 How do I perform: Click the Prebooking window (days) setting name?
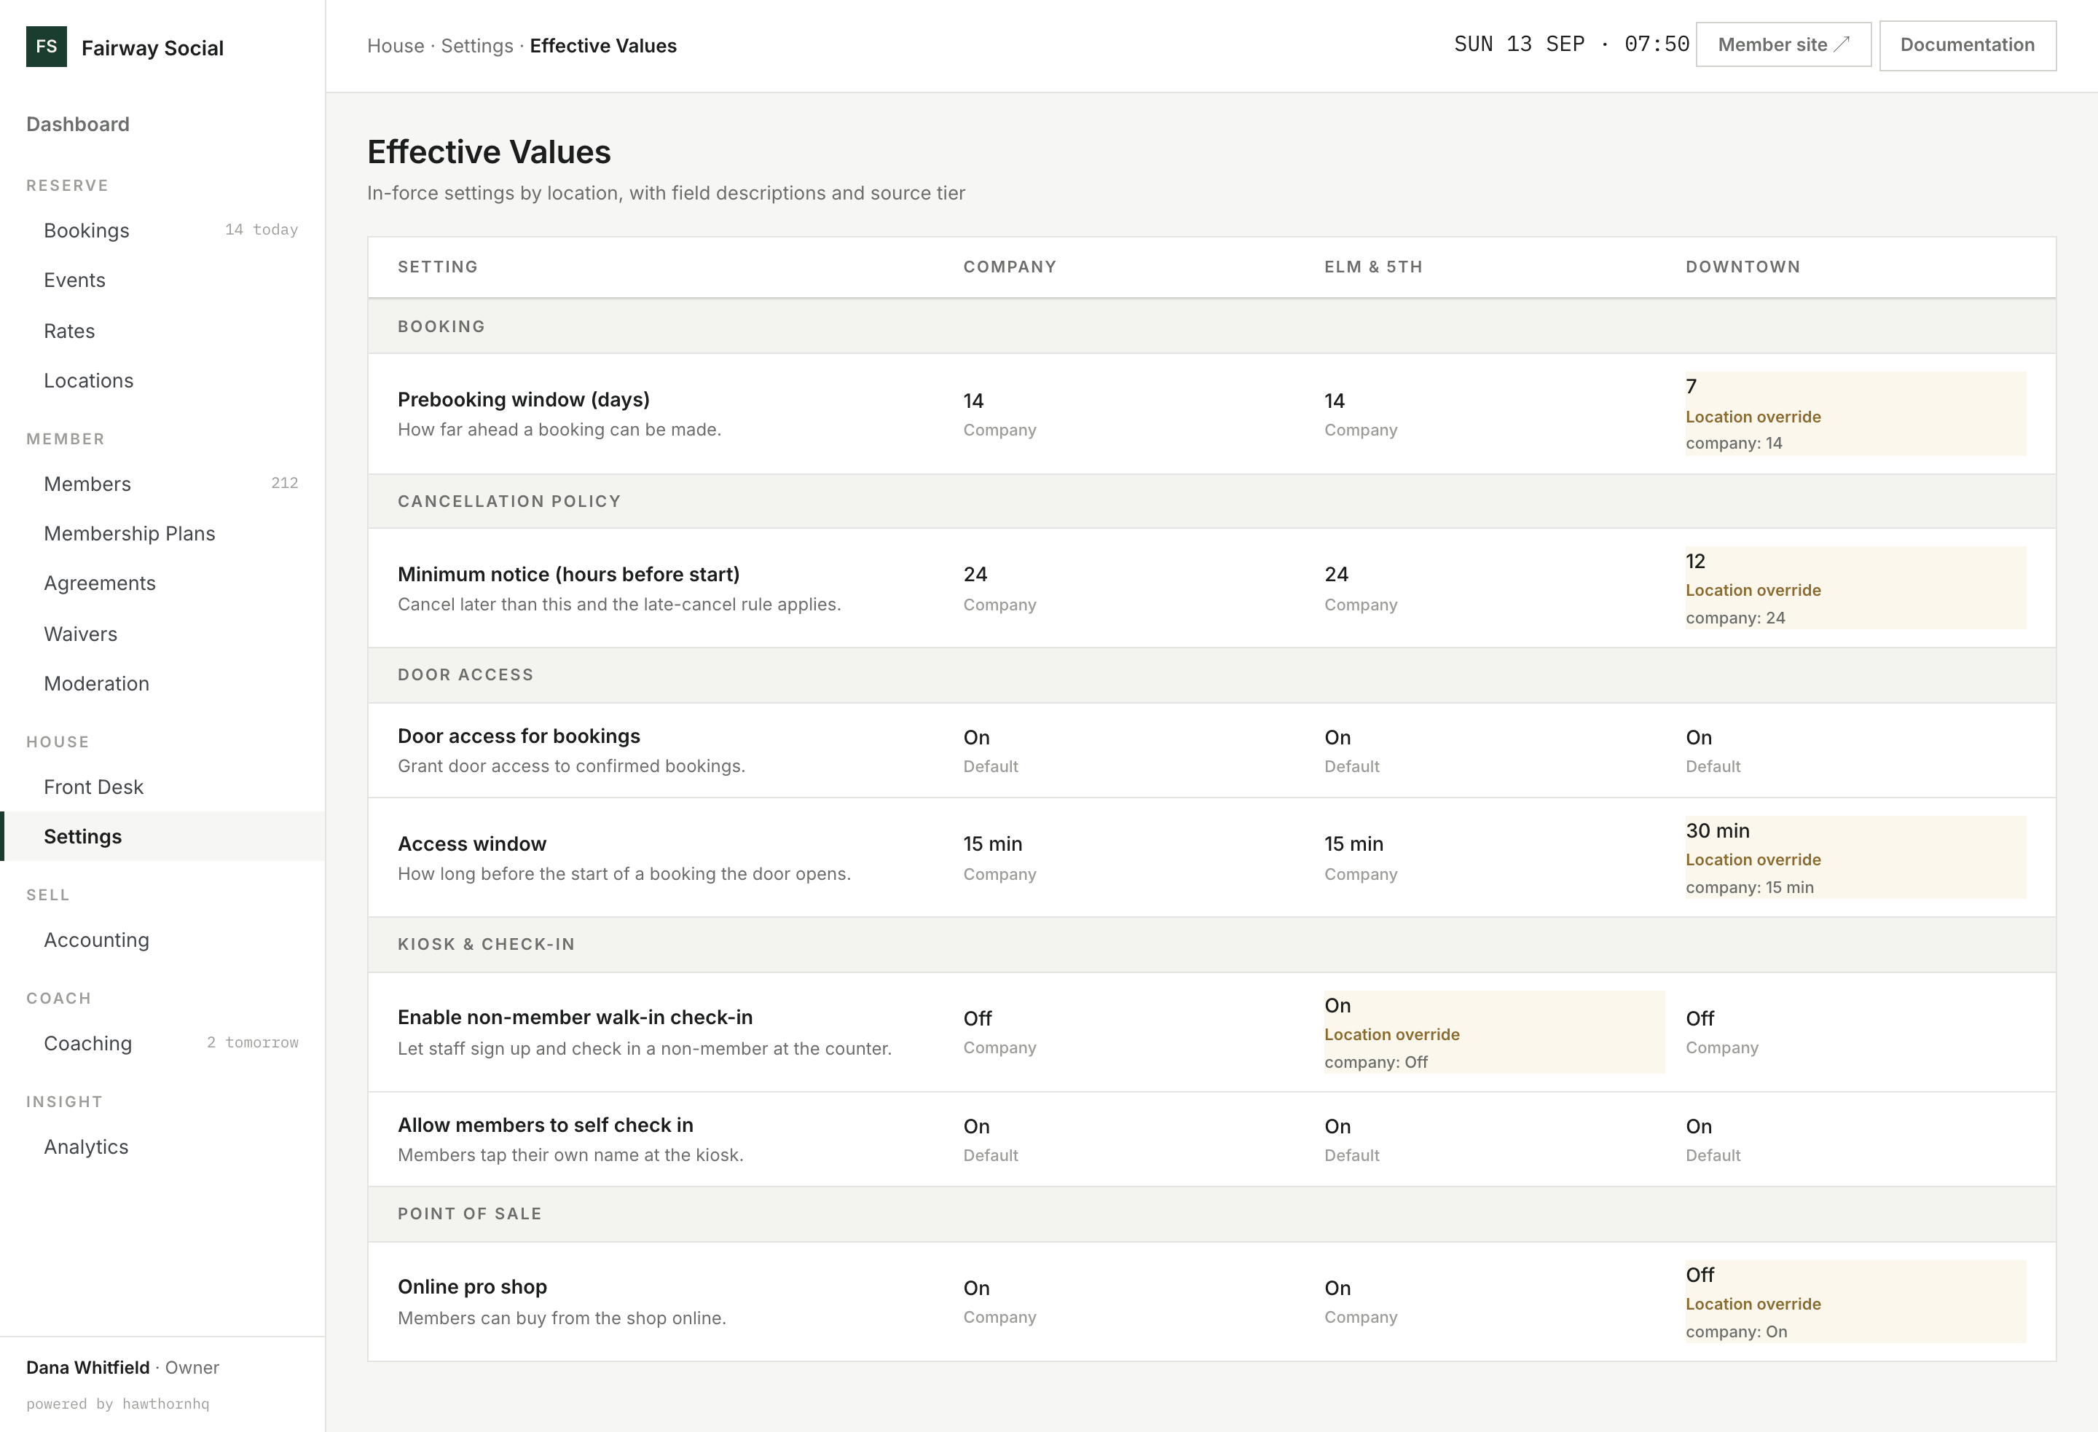pyautogui.click(x=524, y=399)
